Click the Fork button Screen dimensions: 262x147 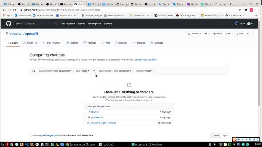click(x=239, y=34)
